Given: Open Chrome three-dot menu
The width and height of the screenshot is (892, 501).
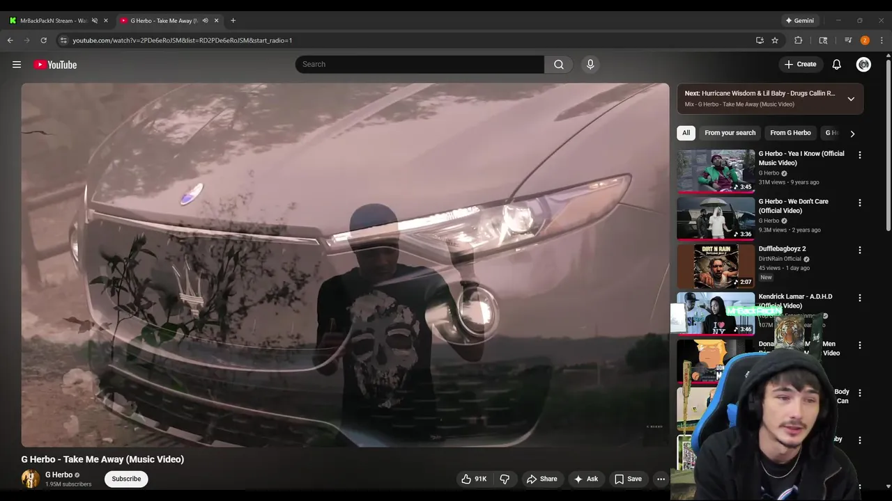Looking at the screenshot, I should pos(882,40).
